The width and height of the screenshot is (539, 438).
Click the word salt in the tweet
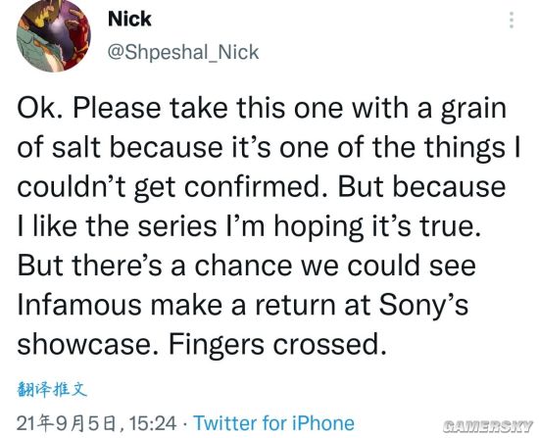[76, 147]
